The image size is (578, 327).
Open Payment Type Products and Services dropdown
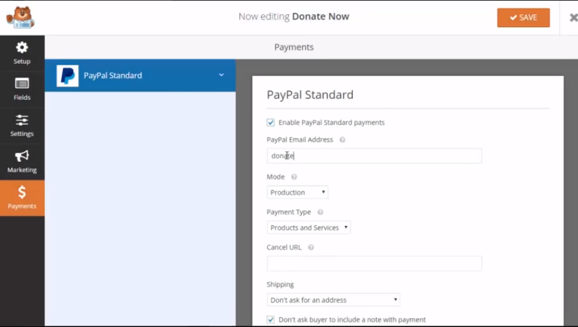pos(308,228)
